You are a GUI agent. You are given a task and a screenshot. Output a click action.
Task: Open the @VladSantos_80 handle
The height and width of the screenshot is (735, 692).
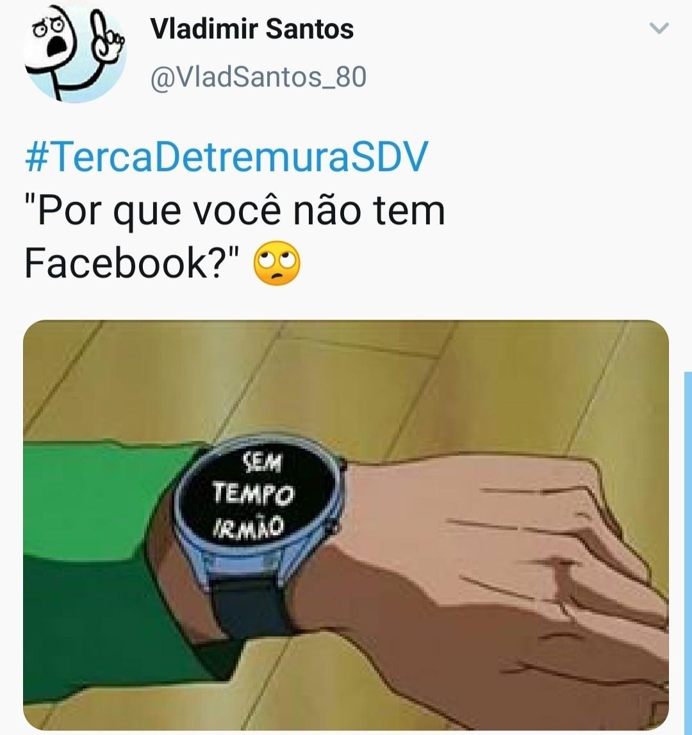(x=258, y=77)
